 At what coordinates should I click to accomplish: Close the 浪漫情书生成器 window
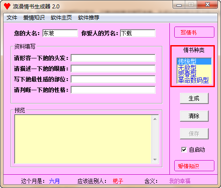[x=207, y=5]
